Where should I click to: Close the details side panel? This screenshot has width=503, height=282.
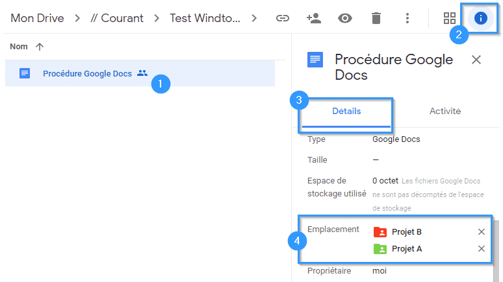[x=476, y=60]
